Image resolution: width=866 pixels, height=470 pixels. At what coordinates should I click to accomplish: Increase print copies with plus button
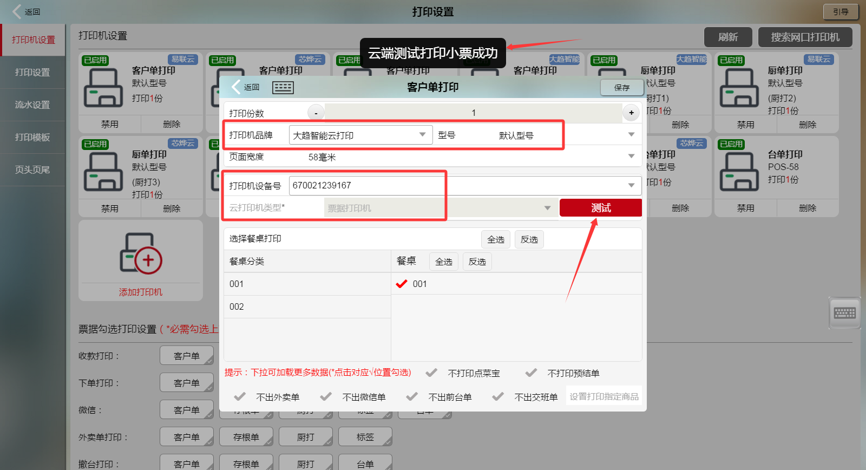click(x=631, y=113)
